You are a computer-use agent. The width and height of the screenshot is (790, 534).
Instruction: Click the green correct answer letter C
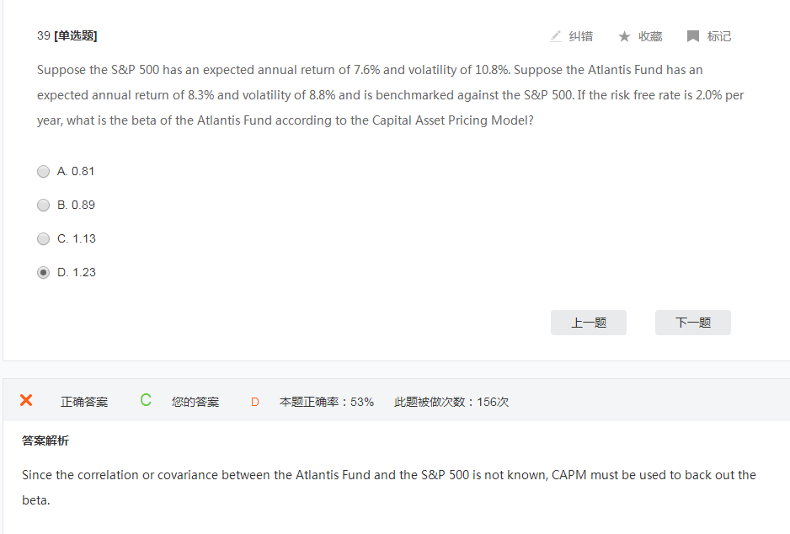146,401
